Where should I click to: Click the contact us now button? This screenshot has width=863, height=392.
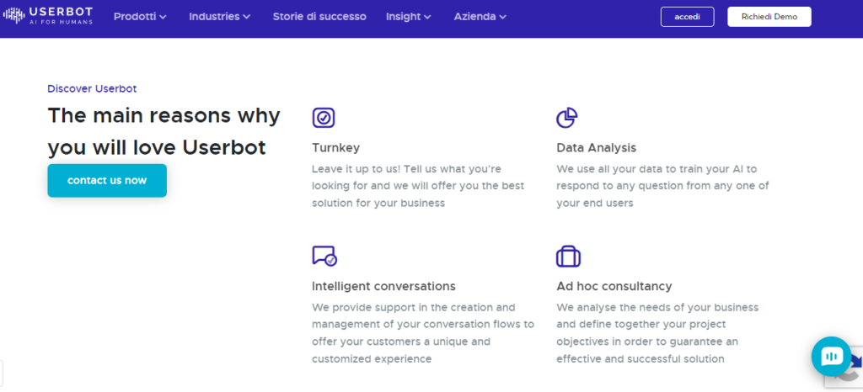[107, 180]
